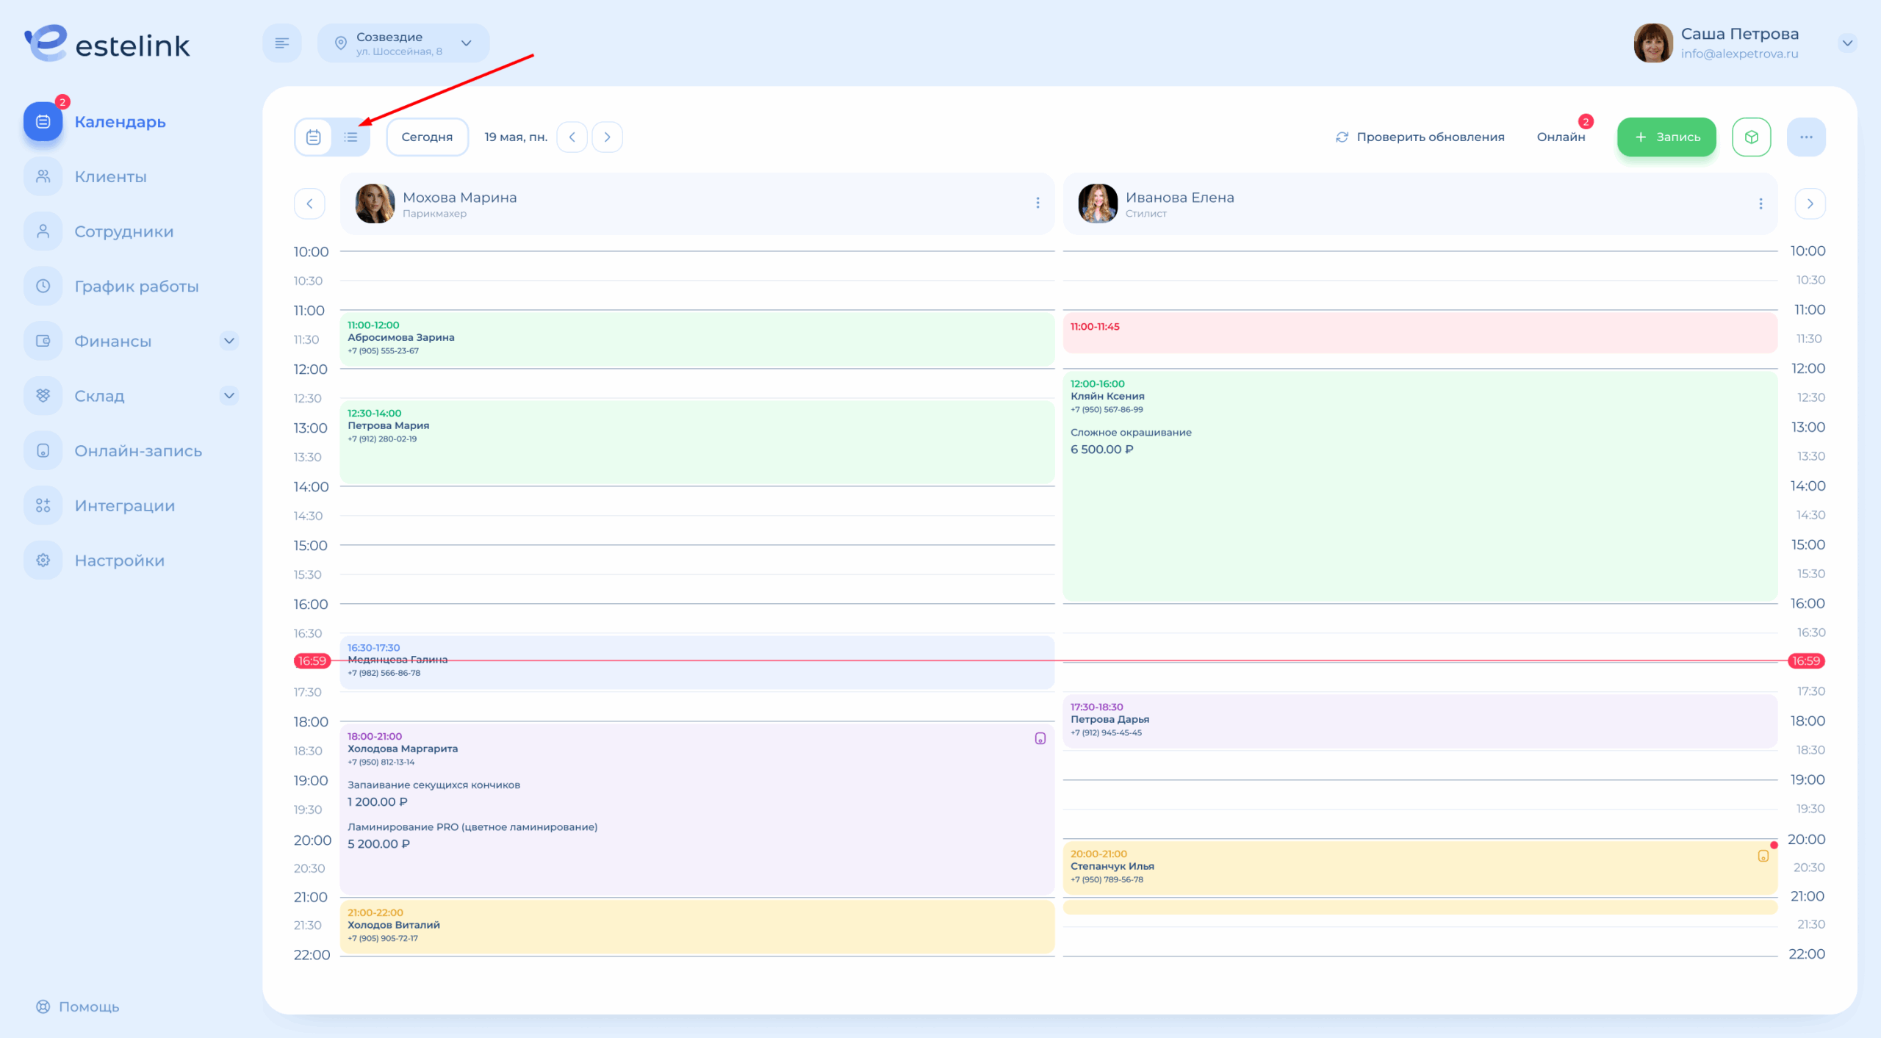This screenshot has width=1881, height=1038.
Task: Click the Сложное окрашивание service text
Action: click(1131, 433)
